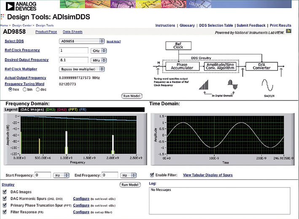Click the Time Domain sine wave plot
Screen dimensions: 299x219
[225, 135]
